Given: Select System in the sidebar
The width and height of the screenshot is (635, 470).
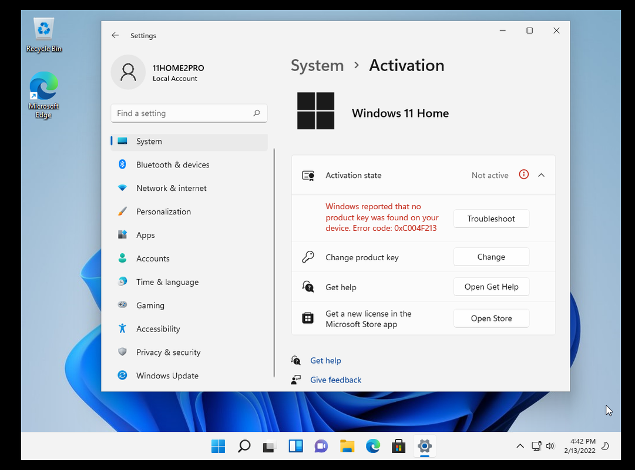Looking at the screenshot, I should click(189, 142).
